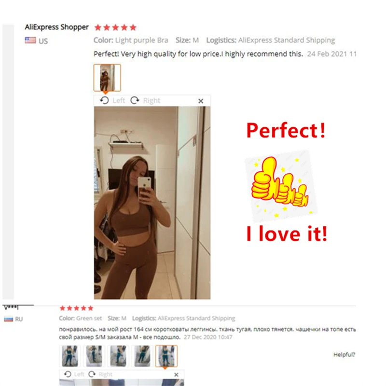
Task: Click the Helpful? link
Action: pyautogui.click(x=344, y=355)
